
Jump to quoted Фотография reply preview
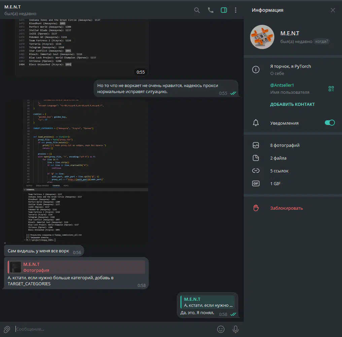point(76,267)
